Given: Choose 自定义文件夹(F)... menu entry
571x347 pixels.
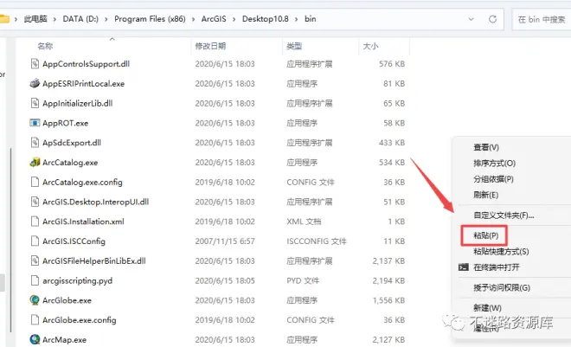Looking at the screenshot, I should pos(504,215).
